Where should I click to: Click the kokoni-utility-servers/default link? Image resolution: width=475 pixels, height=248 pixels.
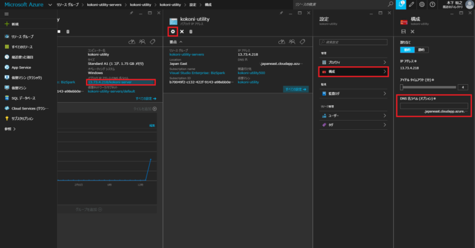111,91
